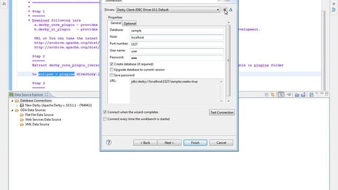Check Upgrade database to current version
Image resolution: width=338 pixels, height=190 pixels.
point(111,70)
